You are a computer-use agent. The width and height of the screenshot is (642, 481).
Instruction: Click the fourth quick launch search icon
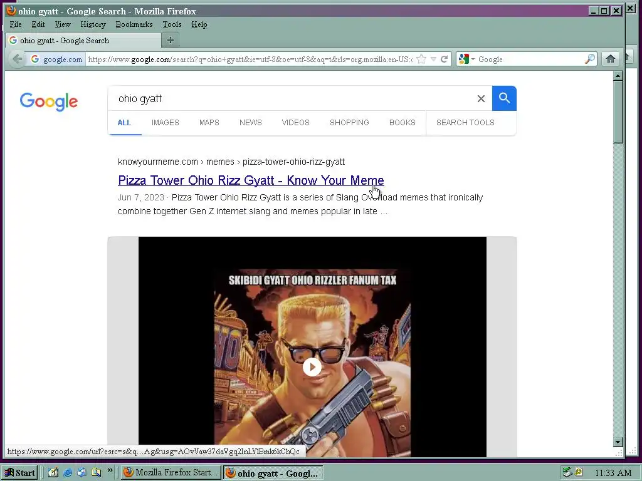click(x=96, y=472)
